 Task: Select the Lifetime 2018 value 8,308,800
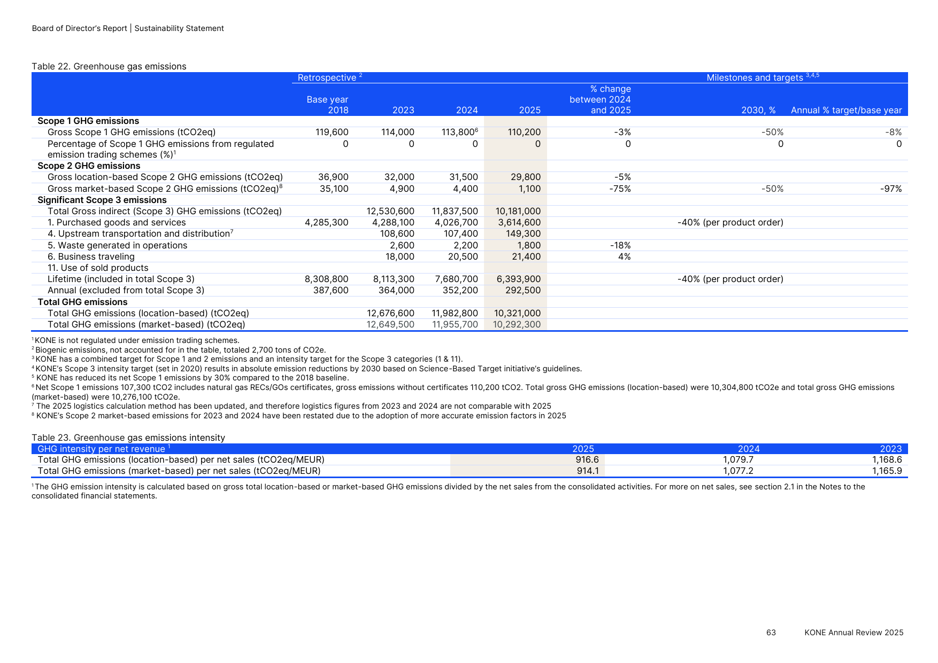click(326, 279)
